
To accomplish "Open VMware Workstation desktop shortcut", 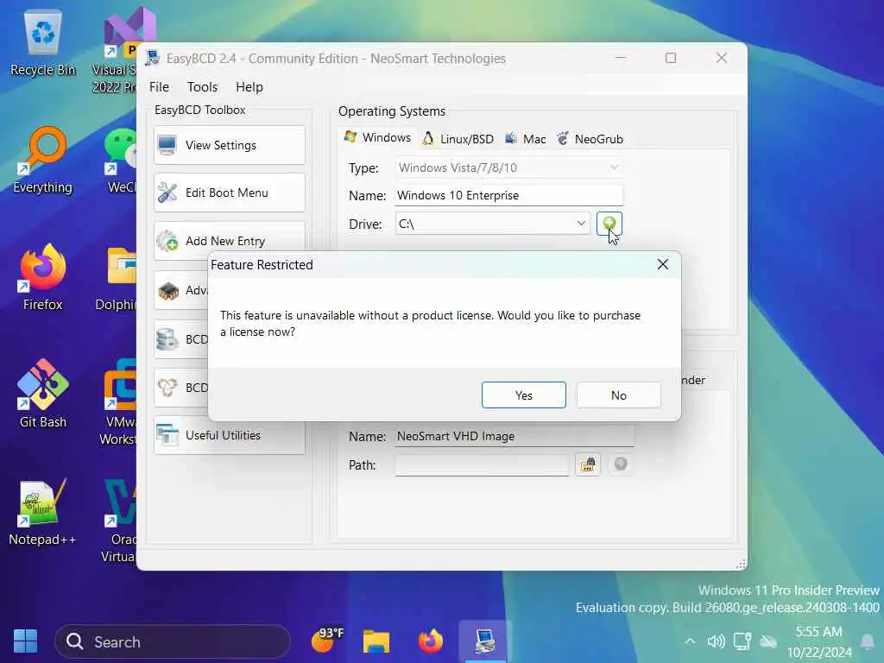I will point(118,401).
